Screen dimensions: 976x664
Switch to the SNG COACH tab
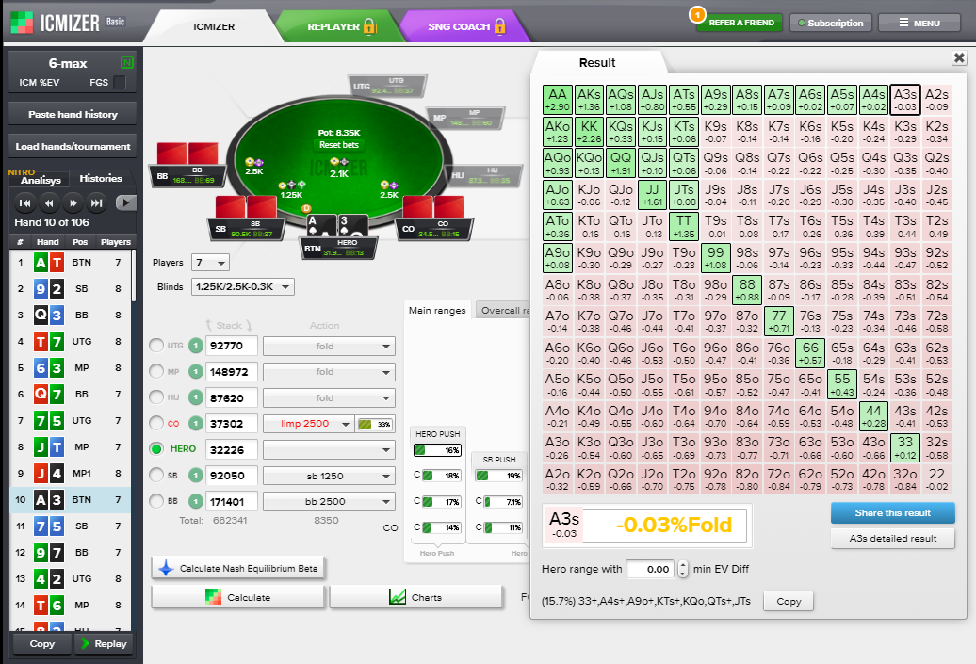click(x=464, y=26)
